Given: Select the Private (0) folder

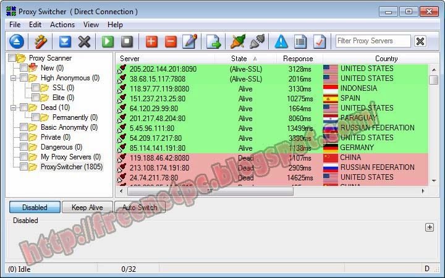Looking at the screenshot, I should coord(56,137).
